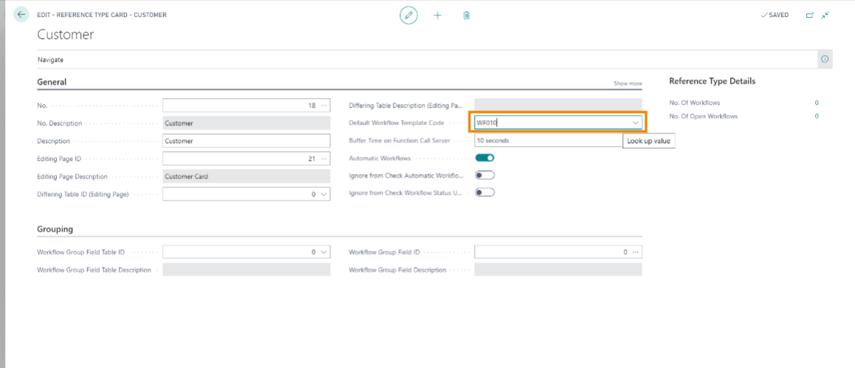Screen dimensions: 855x368
Task: Click ellipsis in Editing Page ID field
Action: tap(324, 159)
